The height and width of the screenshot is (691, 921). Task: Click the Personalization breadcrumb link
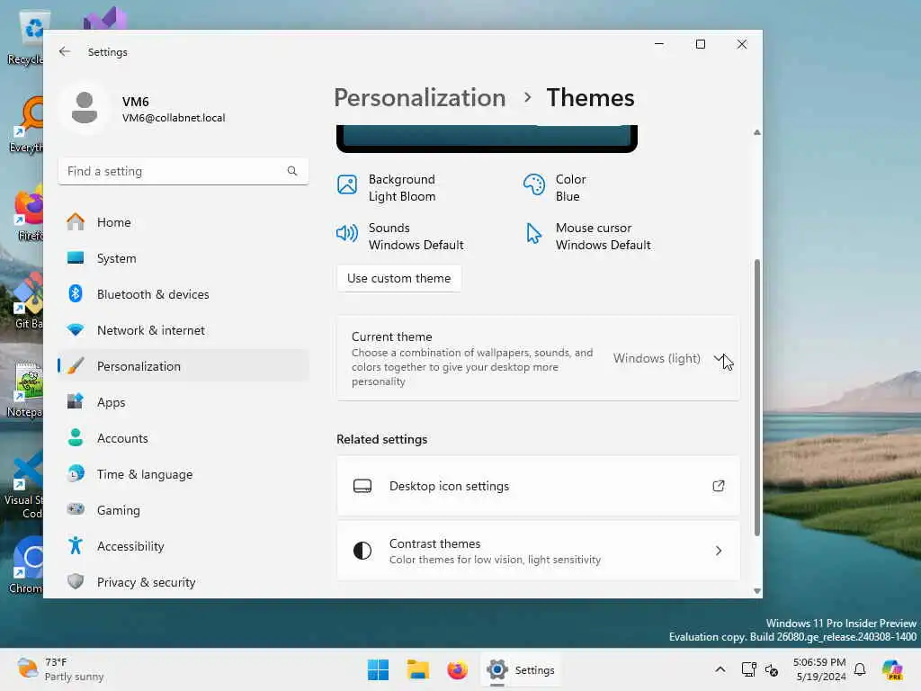coord(419,97)
